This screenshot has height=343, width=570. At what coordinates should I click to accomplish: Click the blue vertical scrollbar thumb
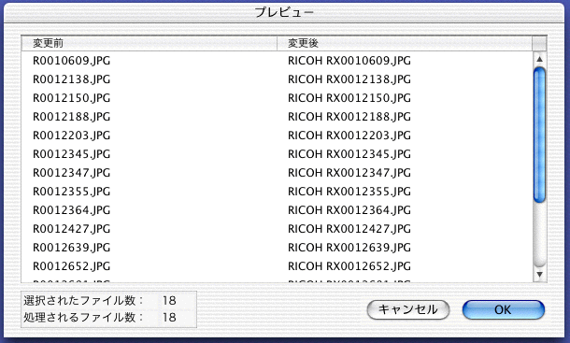[539, 135]
